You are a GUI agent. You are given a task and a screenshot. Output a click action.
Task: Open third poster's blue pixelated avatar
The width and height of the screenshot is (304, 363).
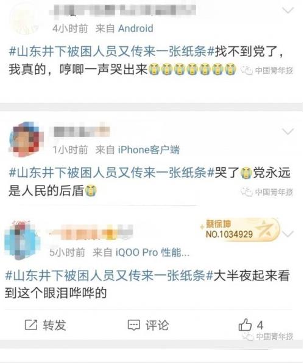point(23,240)
